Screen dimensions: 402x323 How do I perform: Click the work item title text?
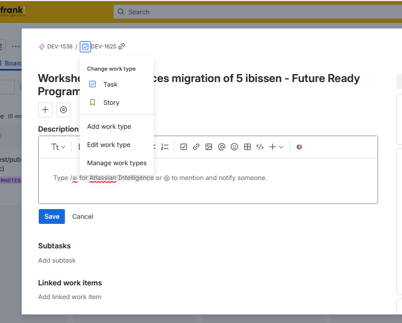pyautogui.click(x=199, y=85)
